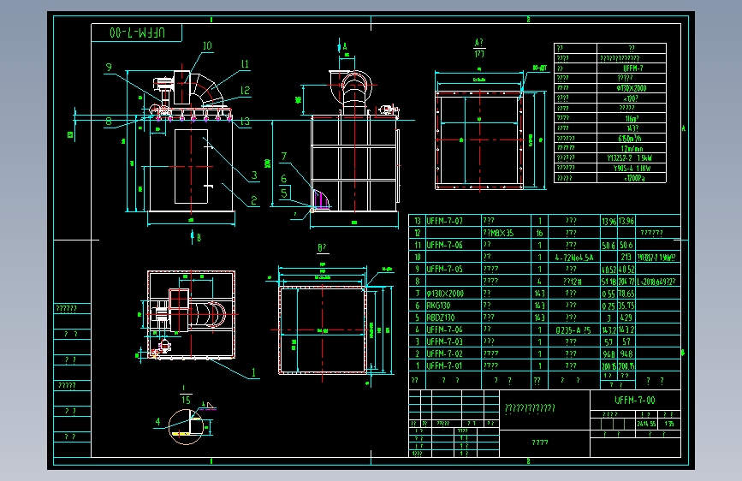Click the Y90S-4 1.1KW motor specification
Screen dimensions: 742x481
coord(632,168)
